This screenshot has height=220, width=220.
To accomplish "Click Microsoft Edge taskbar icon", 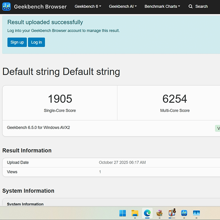I will [147, 213].
